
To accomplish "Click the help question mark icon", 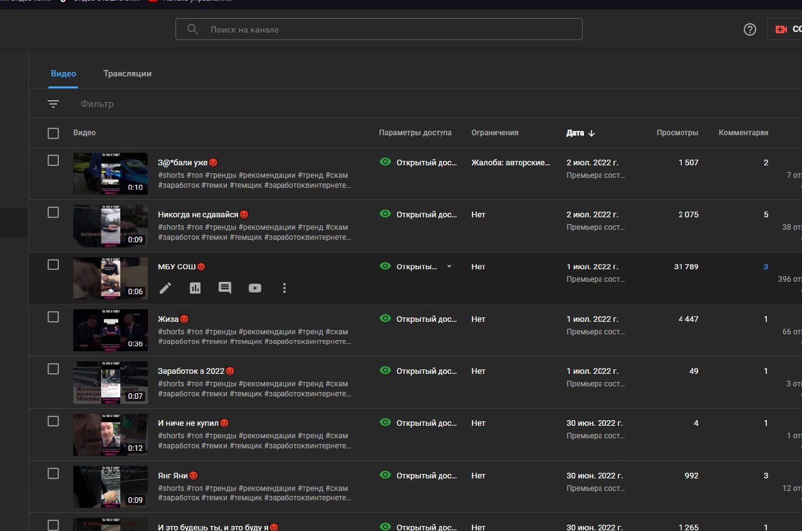I will pos(749,29).
